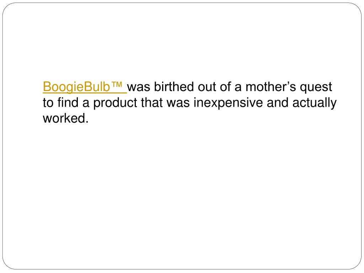Click the word "worked." on the last line

click(x=66, y=118)
